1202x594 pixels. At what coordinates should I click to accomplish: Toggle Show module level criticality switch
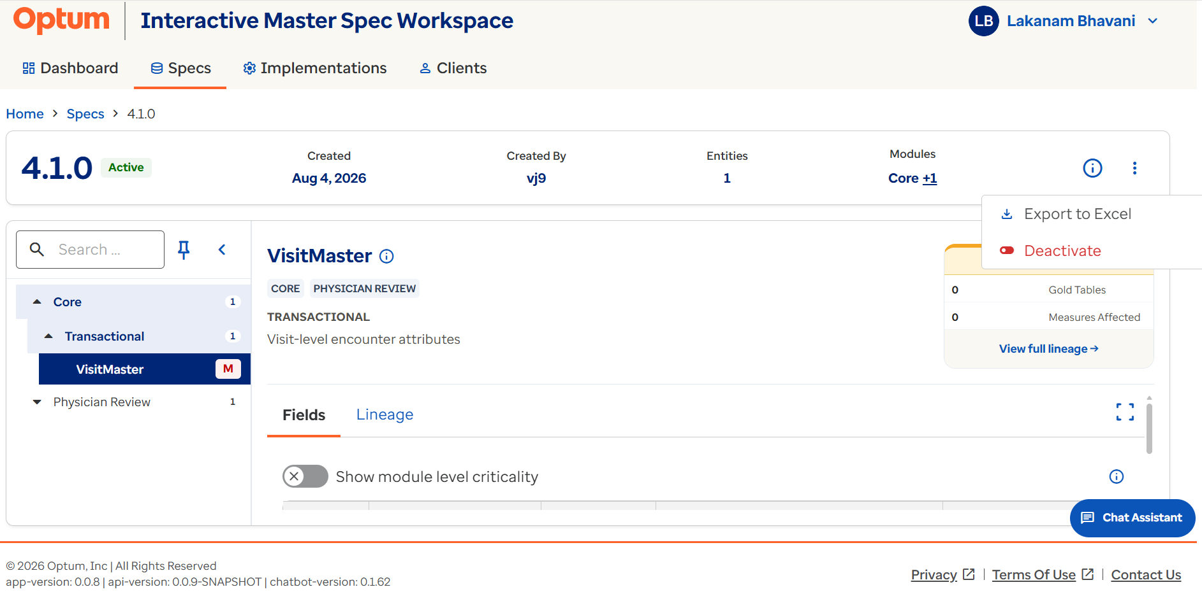point(305,476)
